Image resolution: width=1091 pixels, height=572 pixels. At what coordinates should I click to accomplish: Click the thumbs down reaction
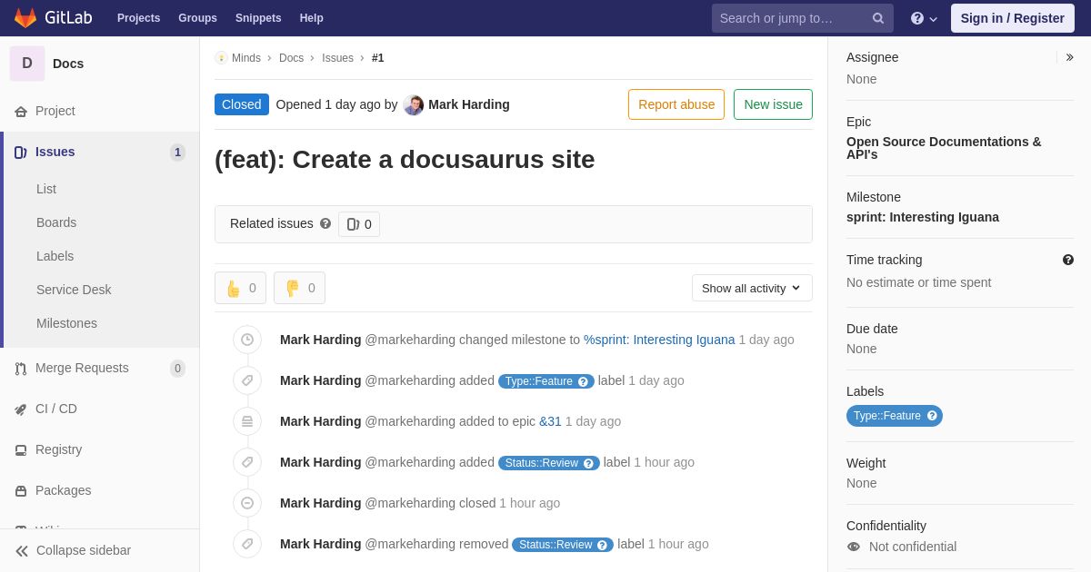299,289
